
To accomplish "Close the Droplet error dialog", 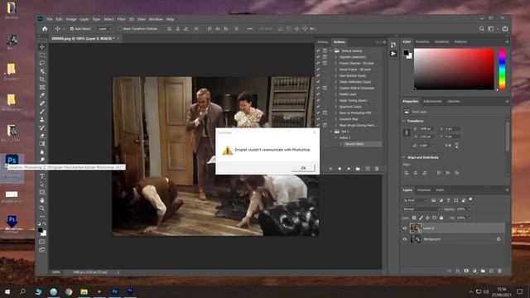I will (315, 132).
